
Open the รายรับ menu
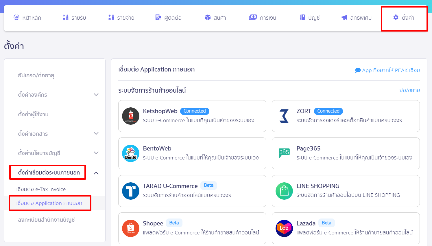(79, 18)
